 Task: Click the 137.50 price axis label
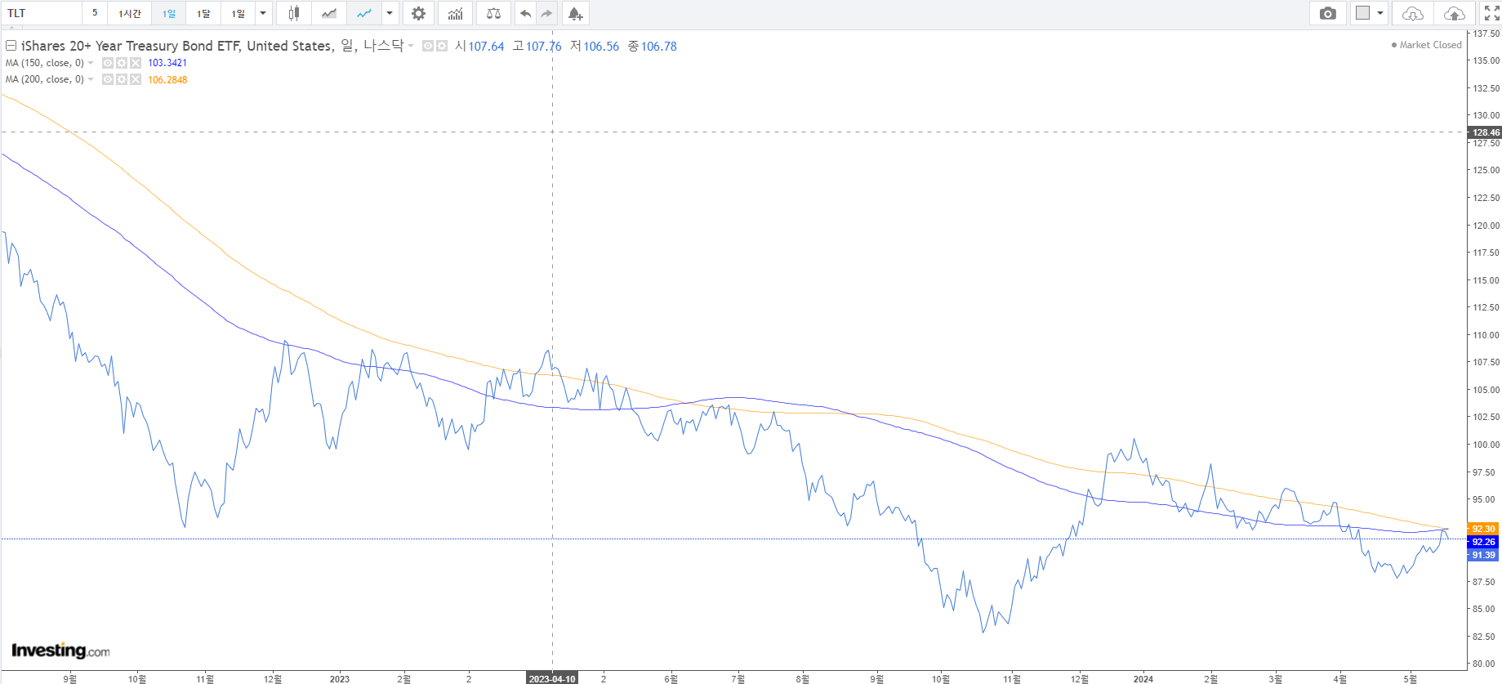tap(1486, 34)
